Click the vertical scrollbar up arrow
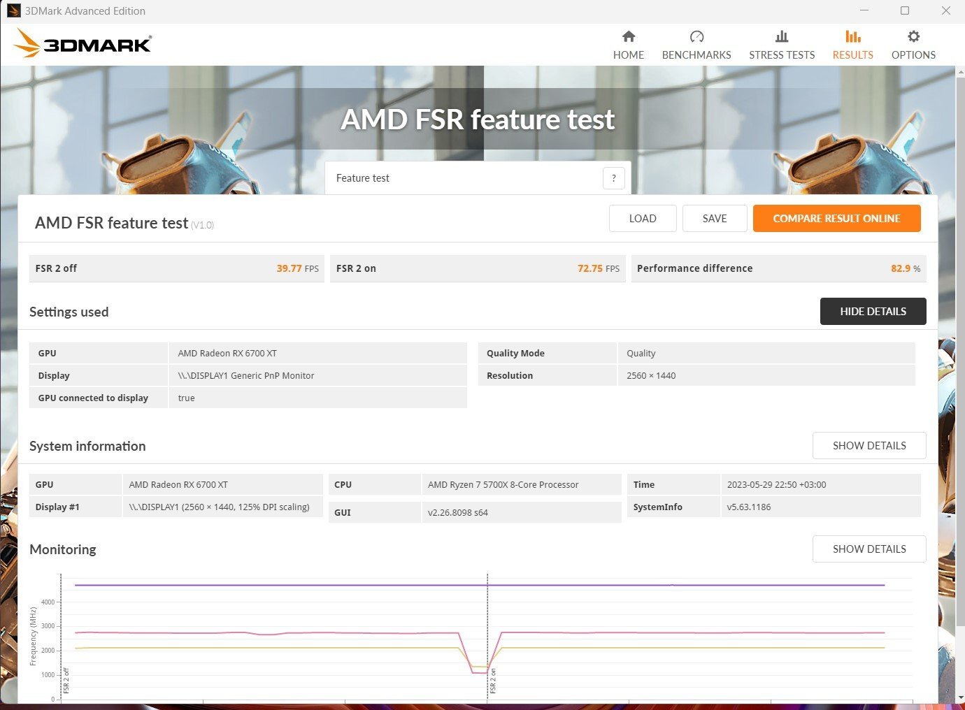 pyautogui.click(x=960, y=71)
